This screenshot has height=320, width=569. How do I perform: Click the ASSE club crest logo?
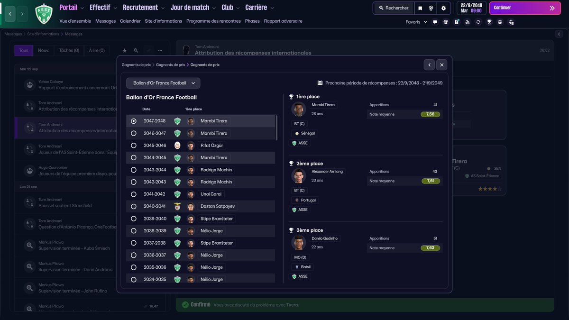[x=44, y=14]
